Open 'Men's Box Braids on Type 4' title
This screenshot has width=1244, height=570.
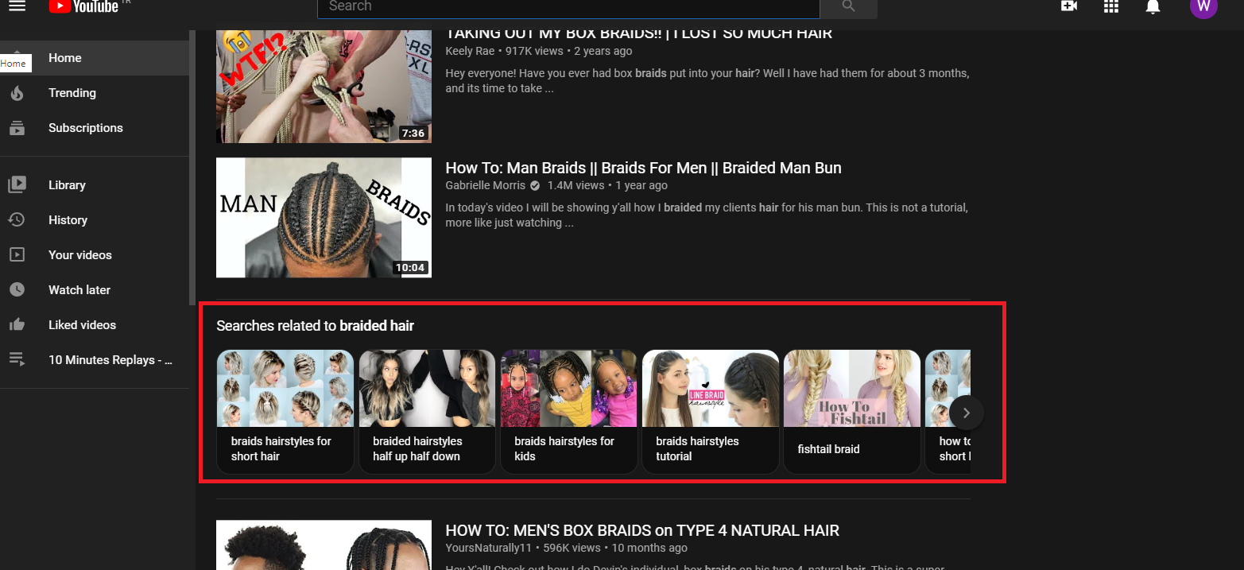pyautogui.click(x=642, y=530)
